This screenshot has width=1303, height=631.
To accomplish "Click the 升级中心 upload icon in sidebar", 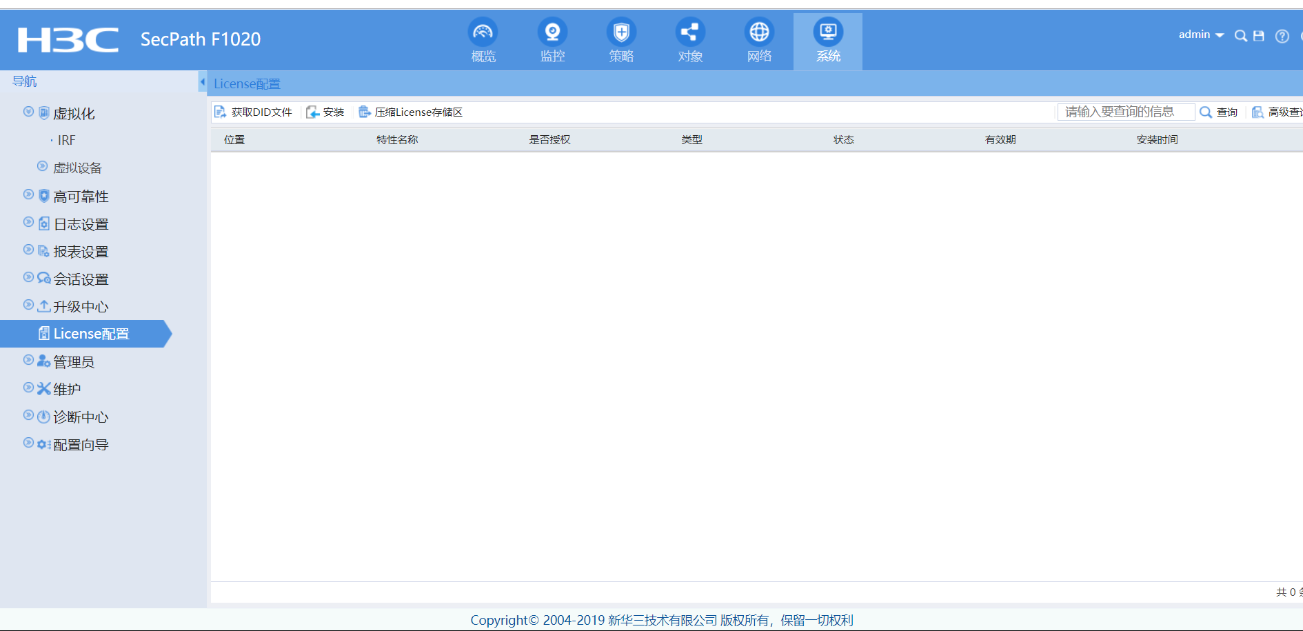I will tap(44, 306).
